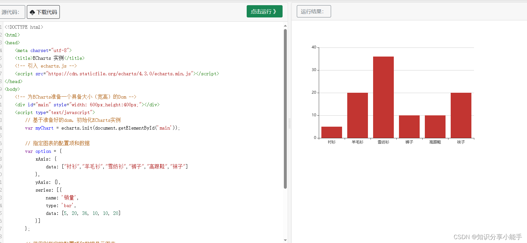Click the x-axis label 羊毛衫
This screenshot has width=527, height=243.
point(358,142)
